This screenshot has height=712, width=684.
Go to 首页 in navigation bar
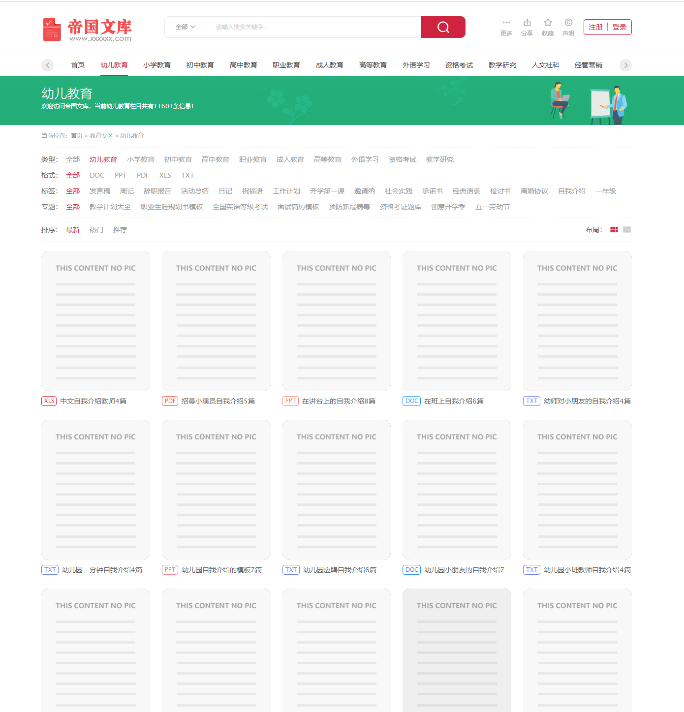pyautogui.click(x=78, y=65)
